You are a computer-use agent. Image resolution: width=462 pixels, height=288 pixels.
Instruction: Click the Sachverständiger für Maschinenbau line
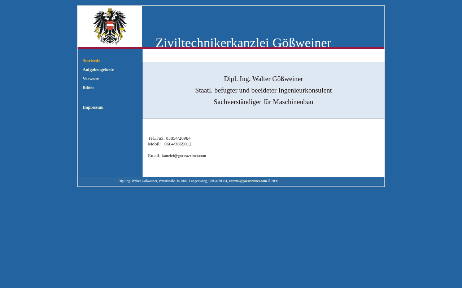pos(263,102)
